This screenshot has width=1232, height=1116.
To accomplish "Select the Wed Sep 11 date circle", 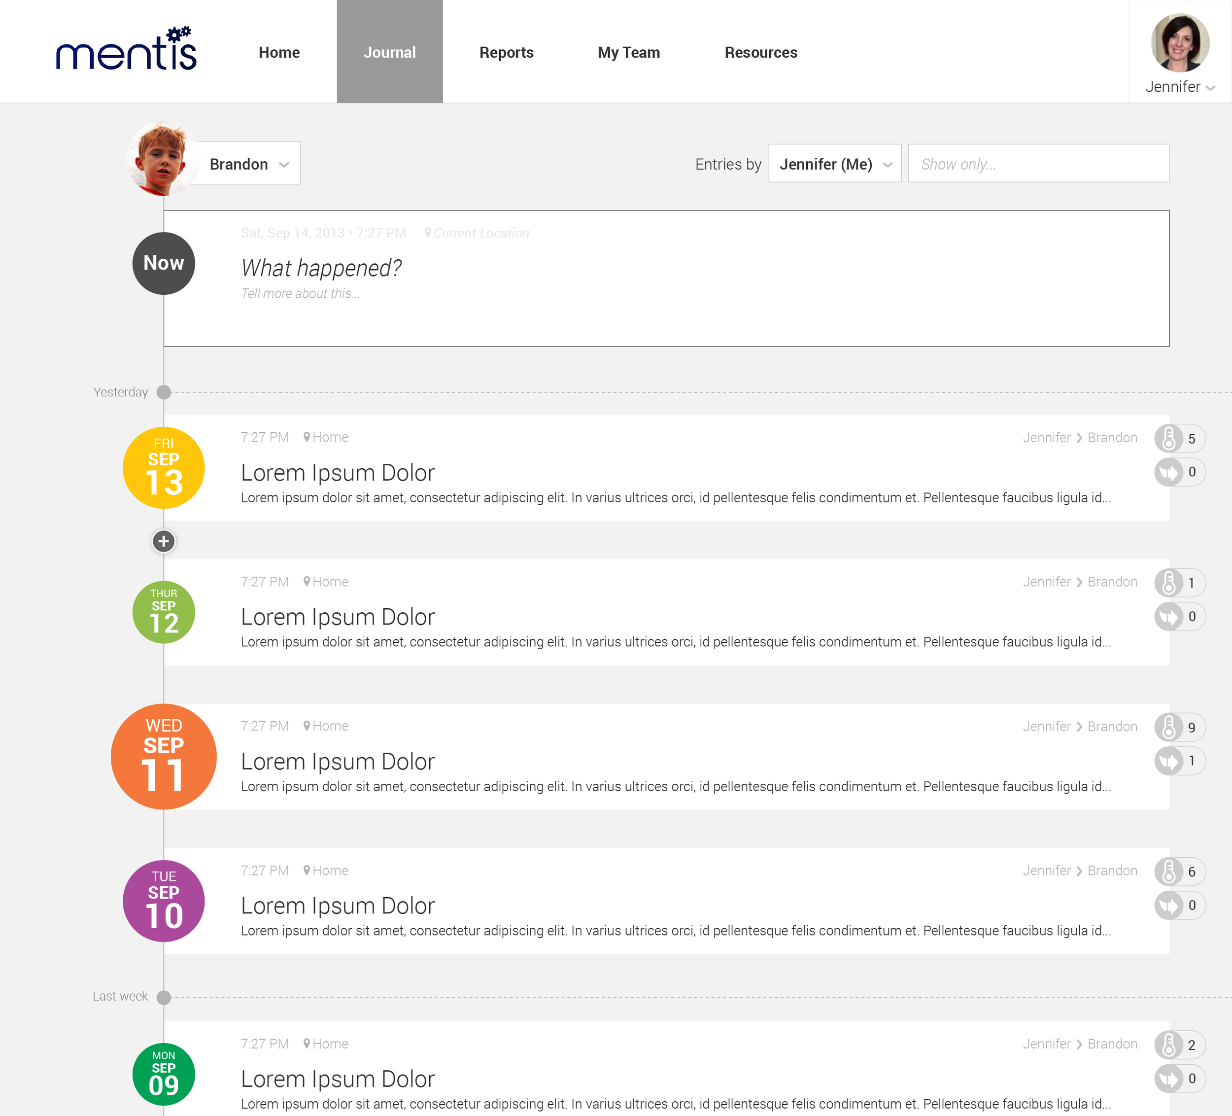I will 163,756.
